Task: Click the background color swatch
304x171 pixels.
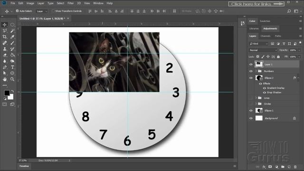Action: pos(11,97)
